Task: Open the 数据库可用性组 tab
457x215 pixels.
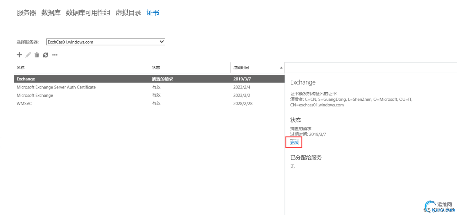Action: [x=88, y=13]
